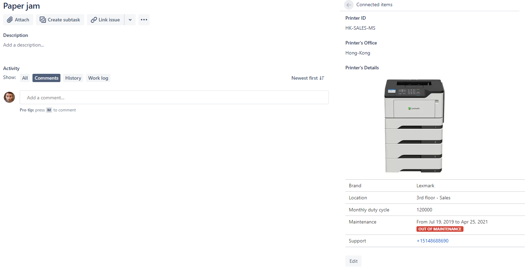Click the Attach paperclip button
Screen dimensions: 527x269
pos(18,20)
